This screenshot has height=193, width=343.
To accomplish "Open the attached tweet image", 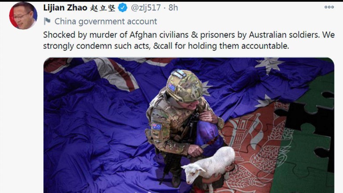I will [189, 125].
